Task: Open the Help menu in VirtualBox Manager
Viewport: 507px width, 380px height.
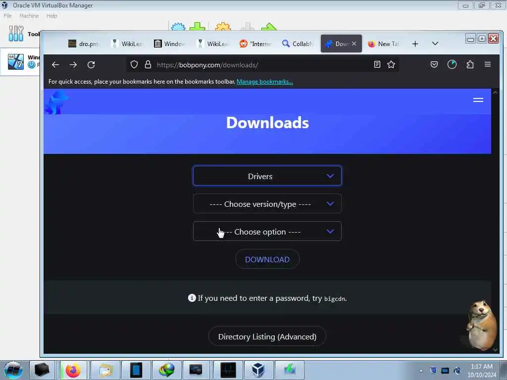Action: coord(51,16)
